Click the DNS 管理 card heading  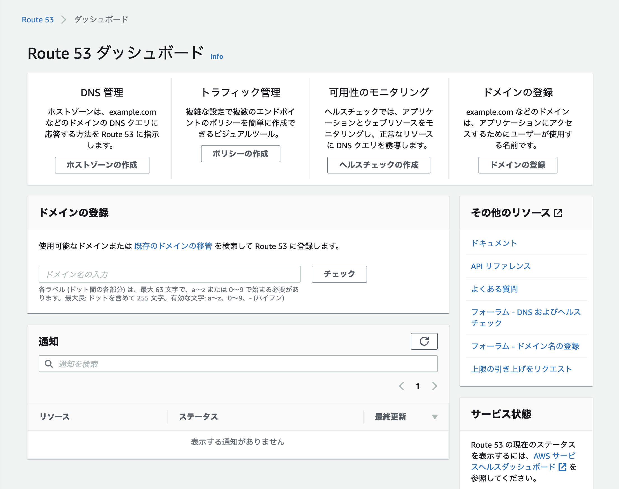102,93
